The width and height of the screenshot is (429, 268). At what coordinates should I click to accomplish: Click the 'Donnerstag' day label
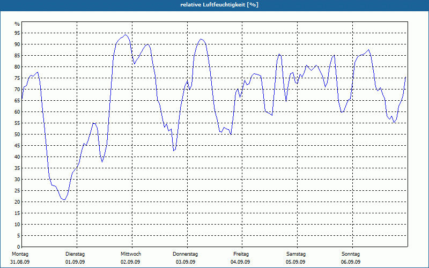tap(185, 254)
